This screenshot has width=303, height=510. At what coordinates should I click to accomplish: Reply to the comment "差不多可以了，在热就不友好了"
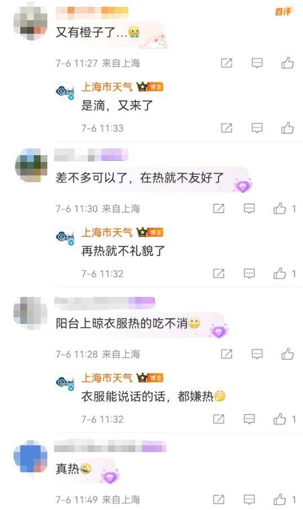coord(249,209)
